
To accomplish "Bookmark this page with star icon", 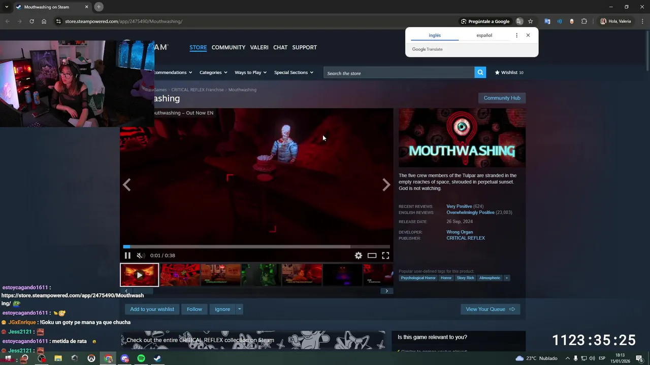I will coord(531,21).
